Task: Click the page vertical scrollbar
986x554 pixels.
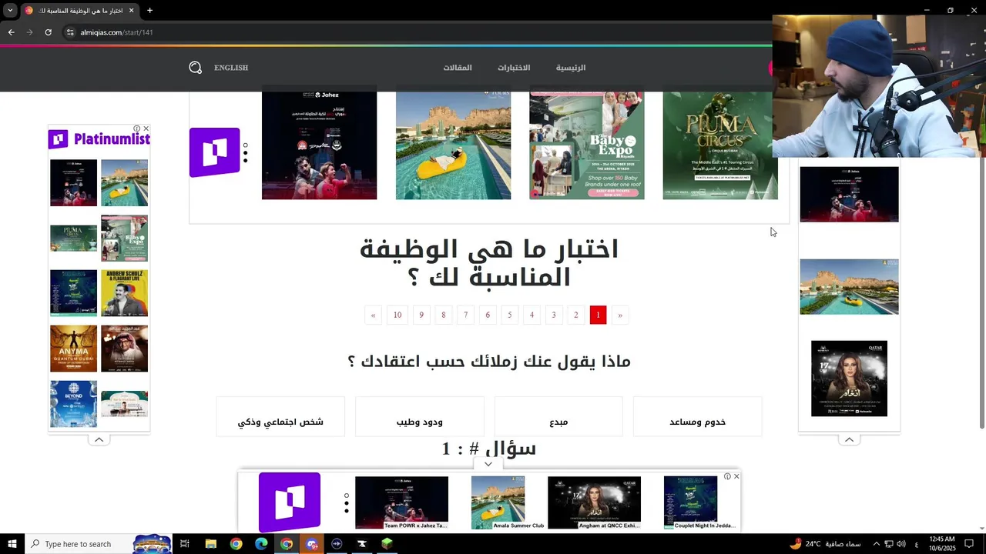Action: [x=981, y=292]
